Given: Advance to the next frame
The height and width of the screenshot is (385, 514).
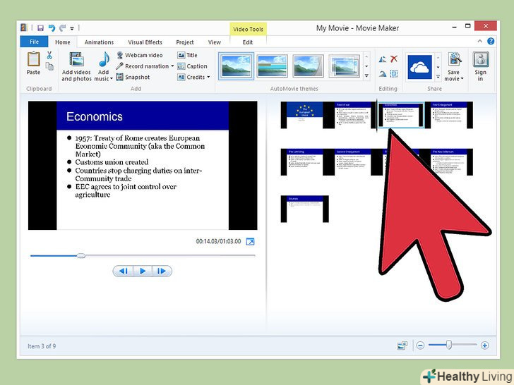Looking at the screenshot, I should coord(162,271).
